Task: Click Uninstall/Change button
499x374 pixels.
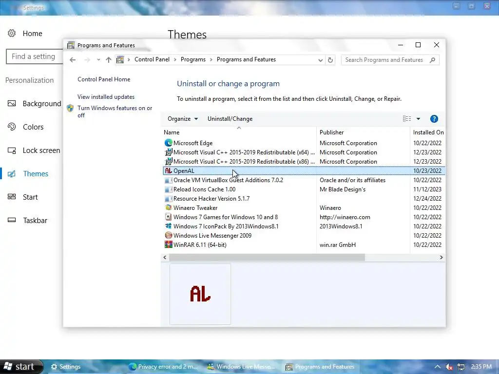Action: pos(230,119)
